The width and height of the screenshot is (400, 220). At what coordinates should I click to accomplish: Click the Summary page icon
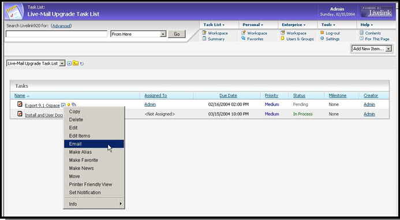[x=204, y=39]
